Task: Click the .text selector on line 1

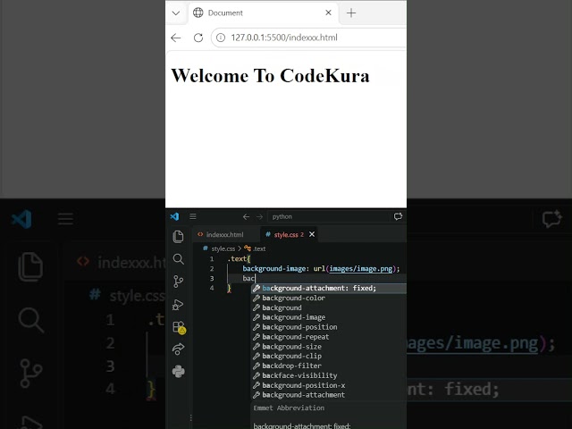Action: click(236, 259)
